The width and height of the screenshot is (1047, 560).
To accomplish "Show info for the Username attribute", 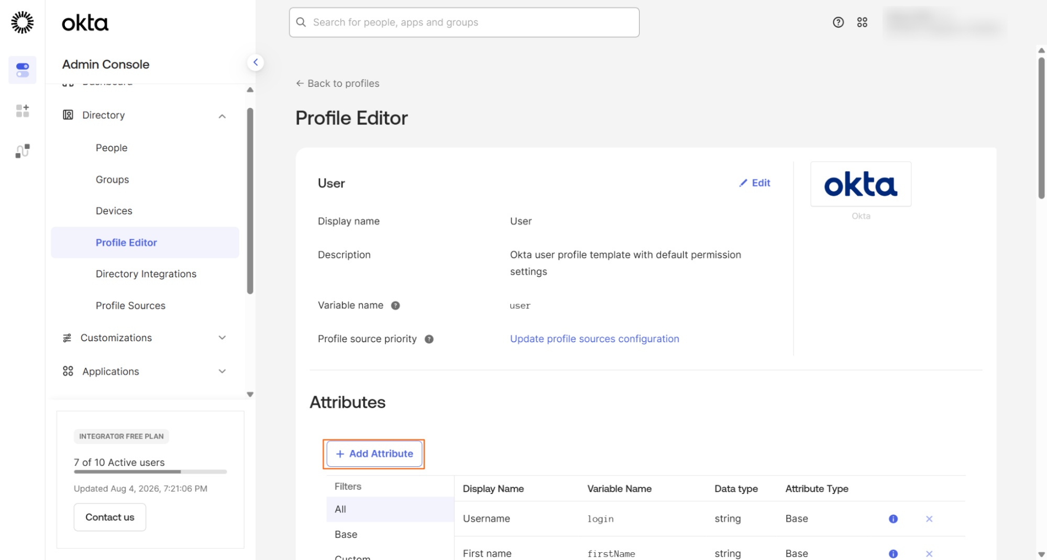I will point(893,519).
